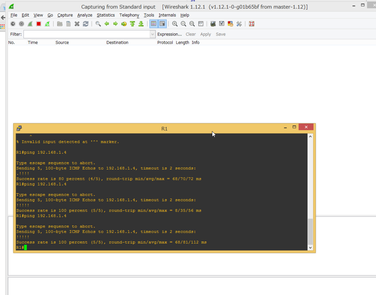376x295 pixels.
Task: Reload the capture file icon
Action: click(x=86, y=24)
